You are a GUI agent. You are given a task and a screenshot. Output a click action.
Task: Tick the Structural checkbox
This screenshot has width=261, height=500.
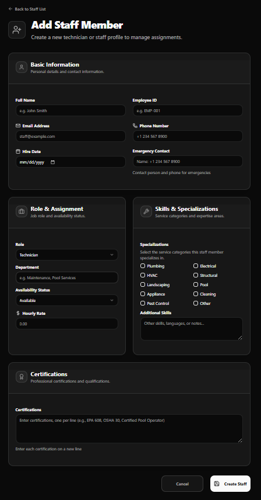pyautogui.click(x=196, y=275)
